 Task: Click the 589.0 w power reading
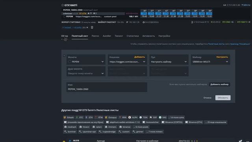[x=246, y=5]
